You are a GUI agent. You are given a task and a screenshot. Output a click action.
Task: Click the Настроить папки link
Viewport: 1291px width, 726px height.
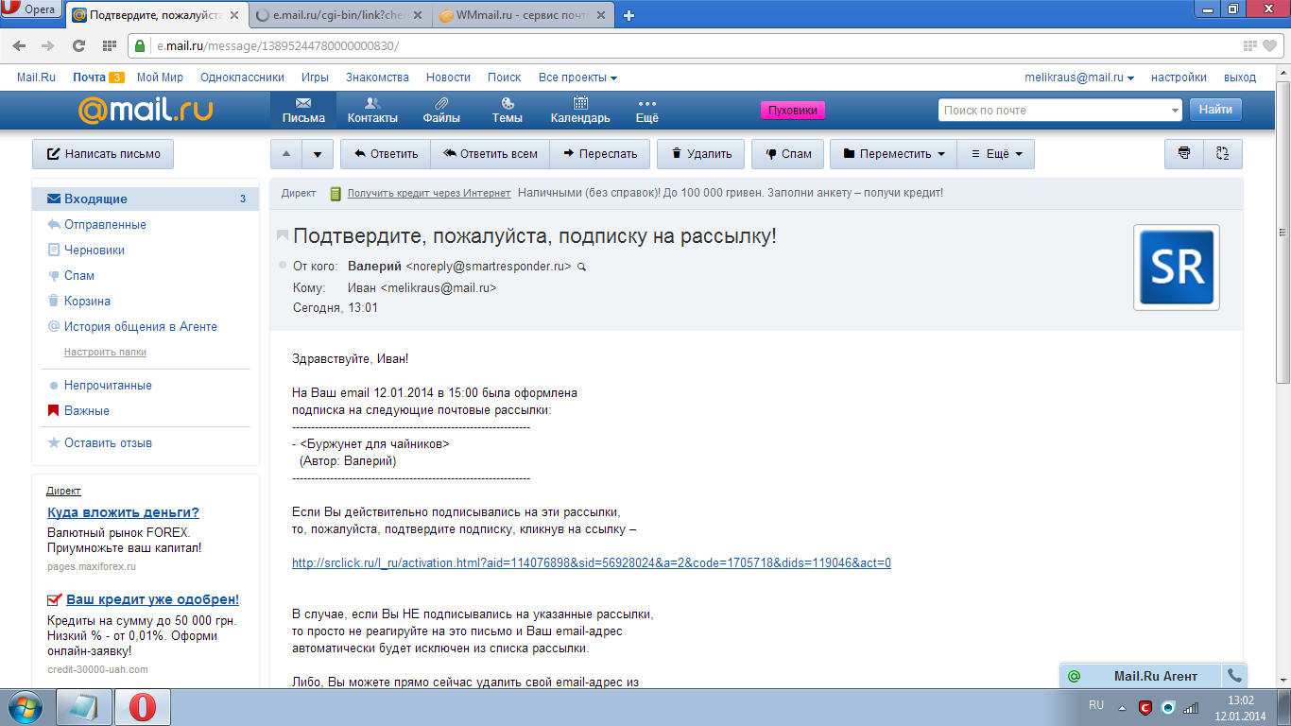coord(105,352)
